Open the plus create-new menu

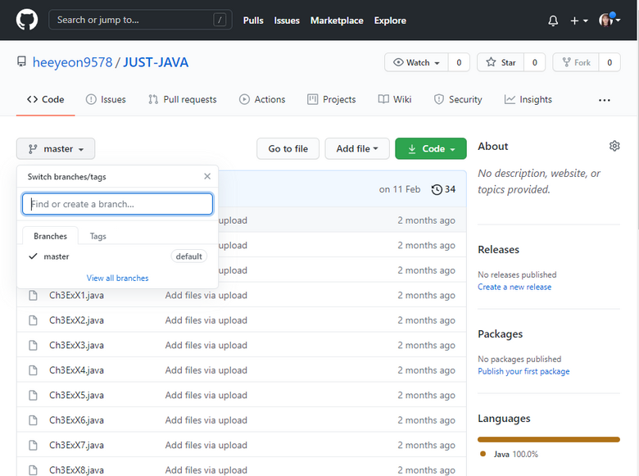(578, 20)
